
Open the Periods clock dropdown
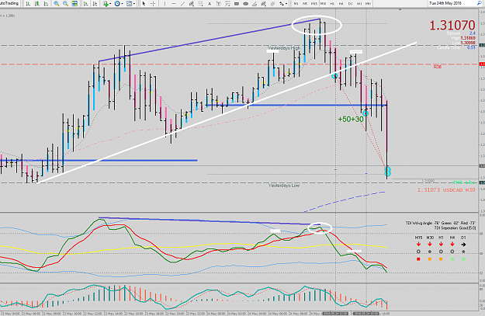pos(119,4)
